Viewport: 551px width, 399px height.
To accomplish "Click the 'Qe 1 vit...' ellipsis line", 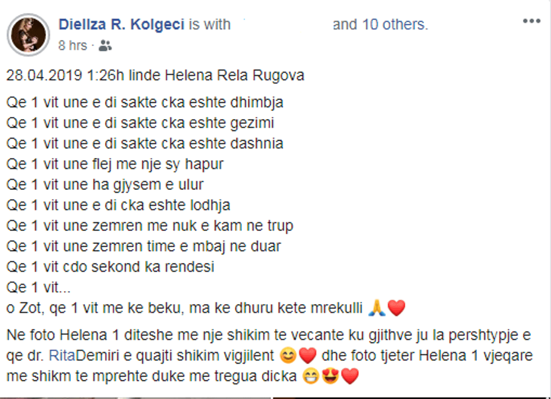I will point(39,287).
